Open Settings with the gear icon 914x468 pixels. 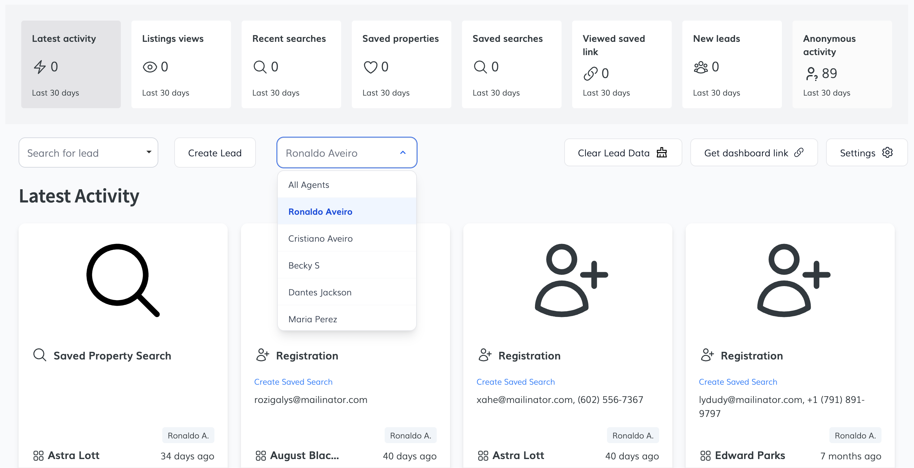tap(866, 153)
